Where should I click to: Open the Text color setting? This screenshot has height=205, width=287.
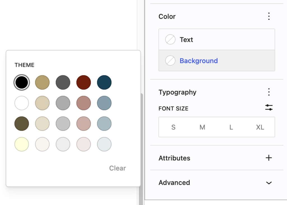coord(217,39)
